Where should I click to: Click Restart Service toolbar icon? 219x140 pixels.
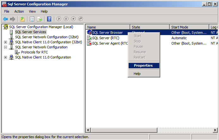81,19
